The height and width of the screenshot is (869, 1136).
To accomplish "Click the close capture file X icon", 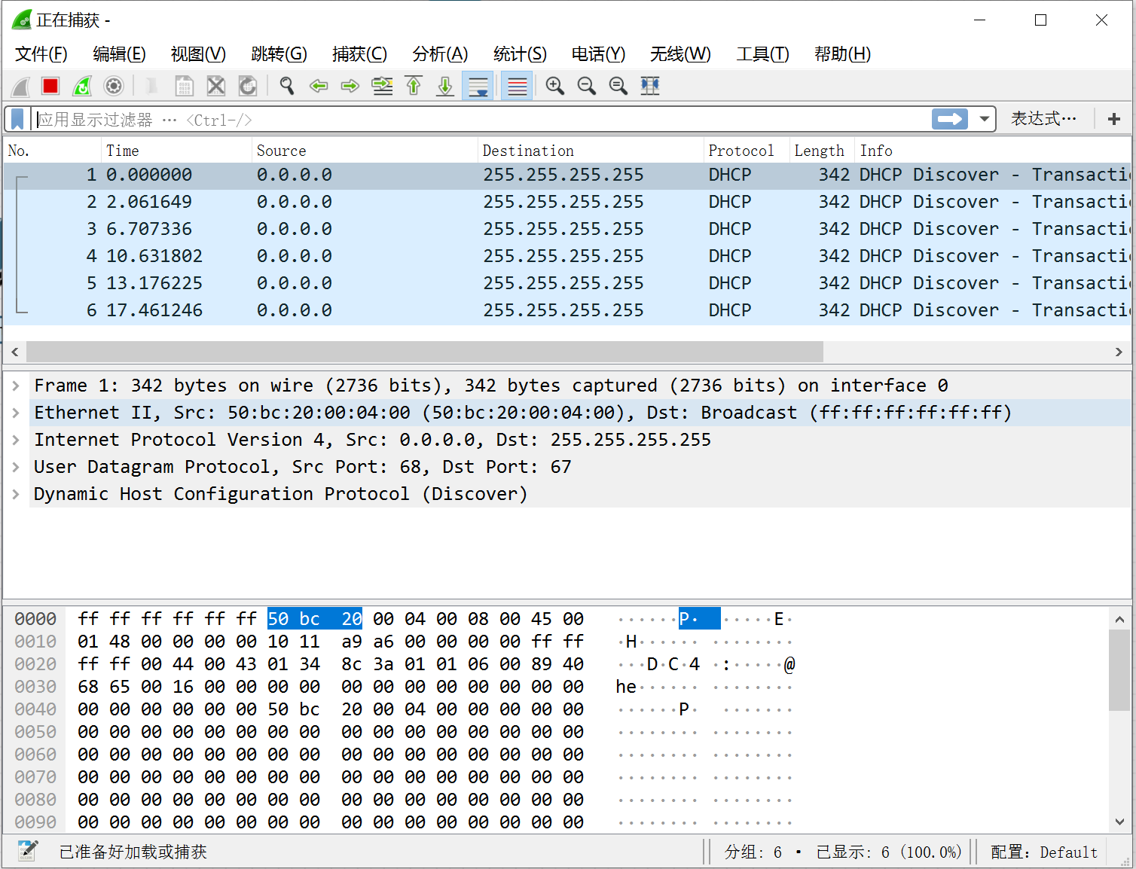I will pyautogui.click(x=216, y=87).
